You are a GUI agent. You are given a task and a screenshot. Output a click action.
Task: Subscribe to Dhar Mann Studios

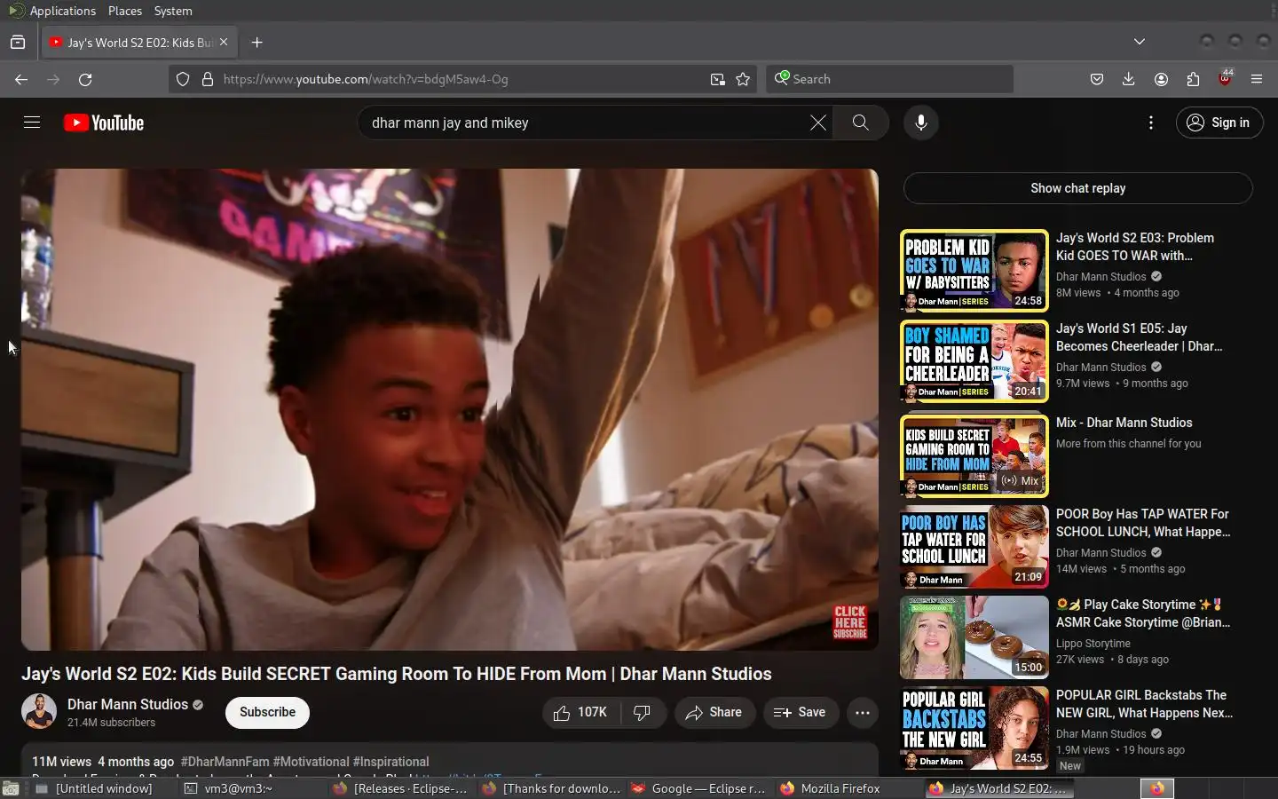point(267,712)
